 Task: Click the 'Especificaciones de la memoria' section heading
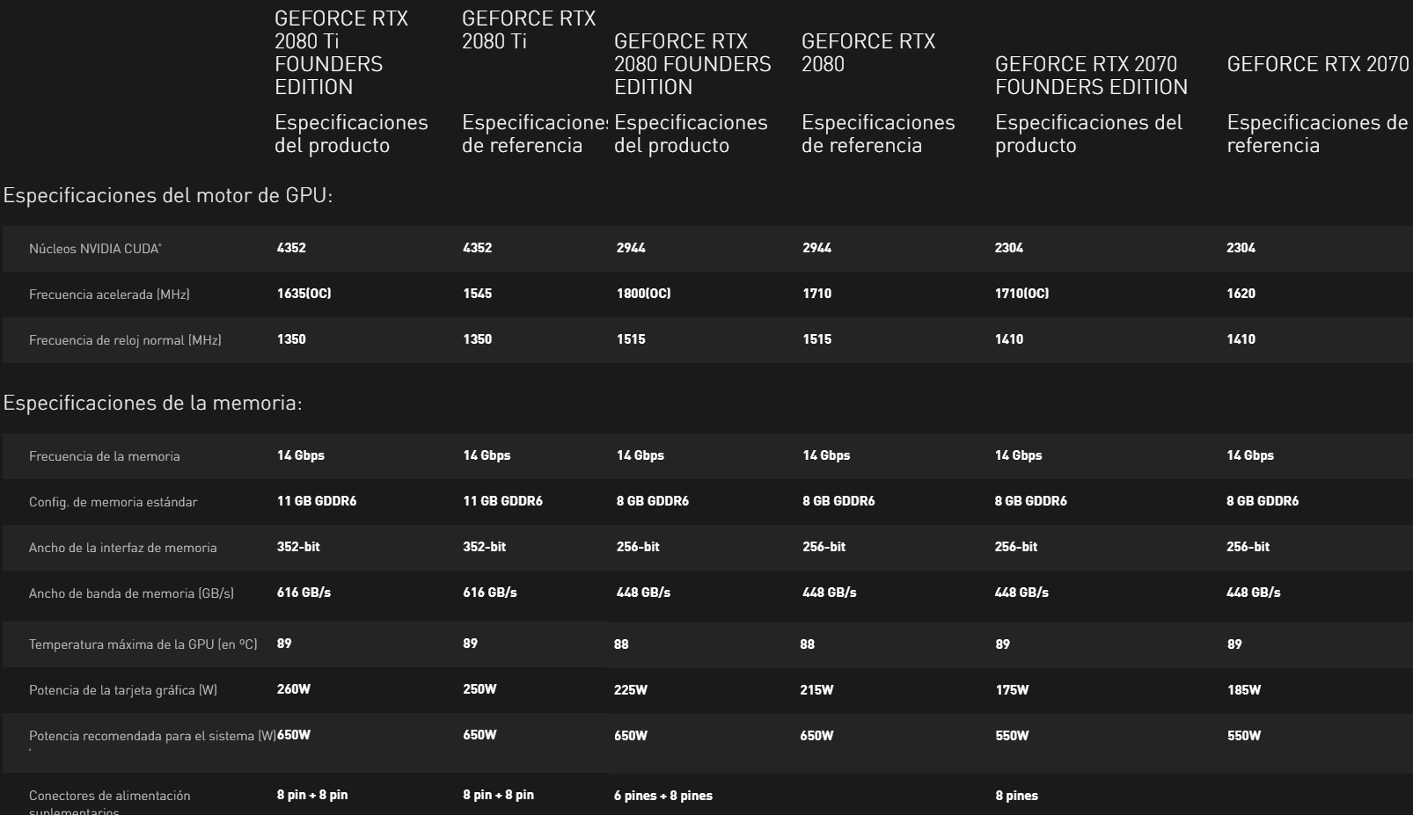152,403
